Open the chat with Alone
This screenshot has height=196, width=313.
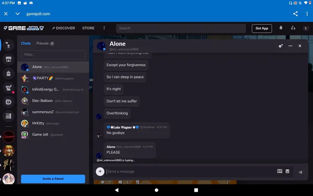point(53,67)
